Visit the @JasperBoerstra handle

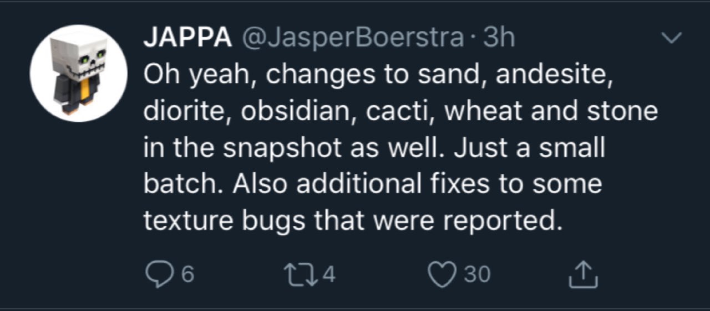pyautogui.click(x=351, y=38)
